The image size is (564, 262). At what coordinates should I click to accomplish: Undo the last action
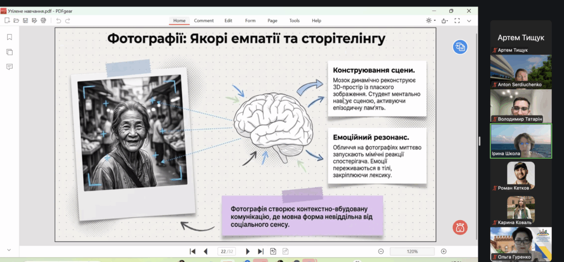(58, 20)
